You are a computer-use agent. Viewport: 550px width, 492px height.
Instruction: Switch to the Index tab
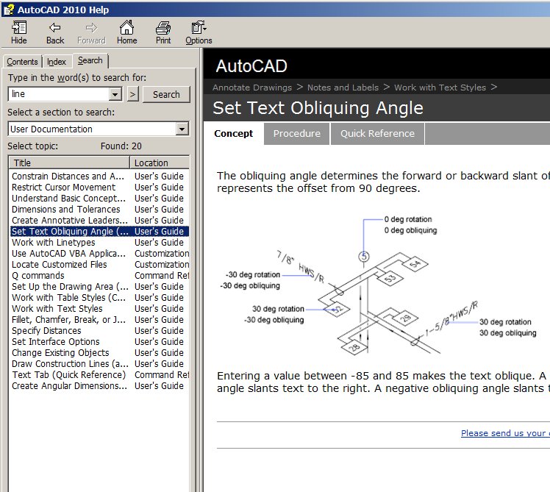coord(57,62)
